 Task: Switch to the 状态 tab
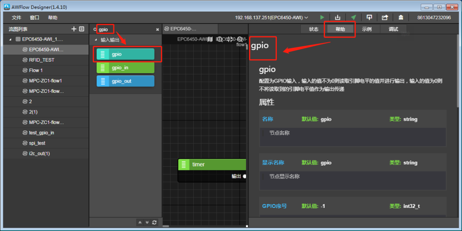(x=314, y=29)
